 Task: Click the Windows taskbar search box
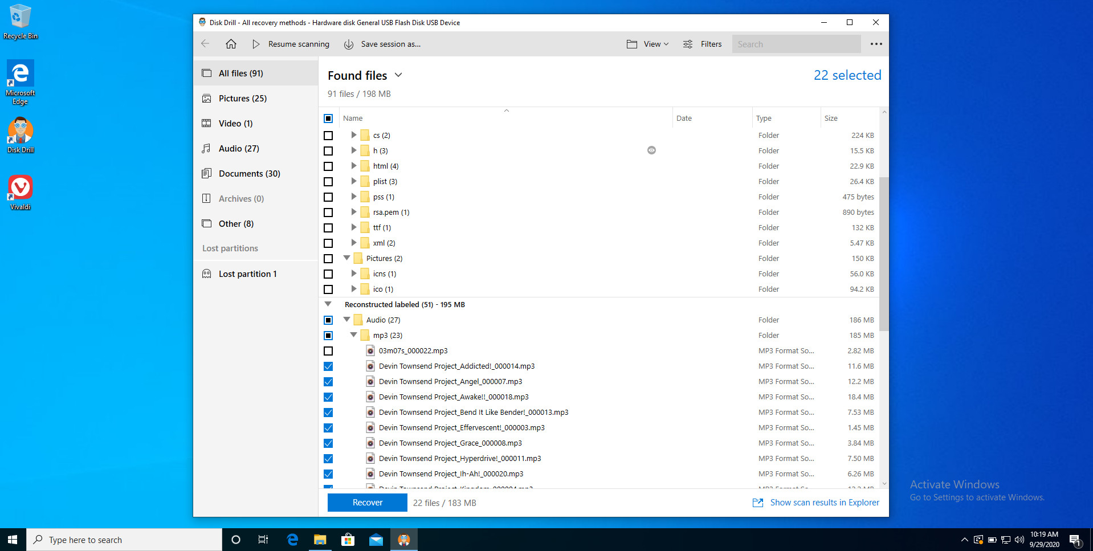coord(124,540)
